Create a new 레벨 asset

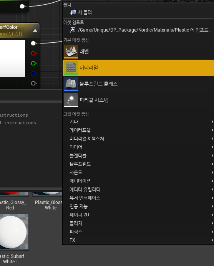(x=138, y=52)
